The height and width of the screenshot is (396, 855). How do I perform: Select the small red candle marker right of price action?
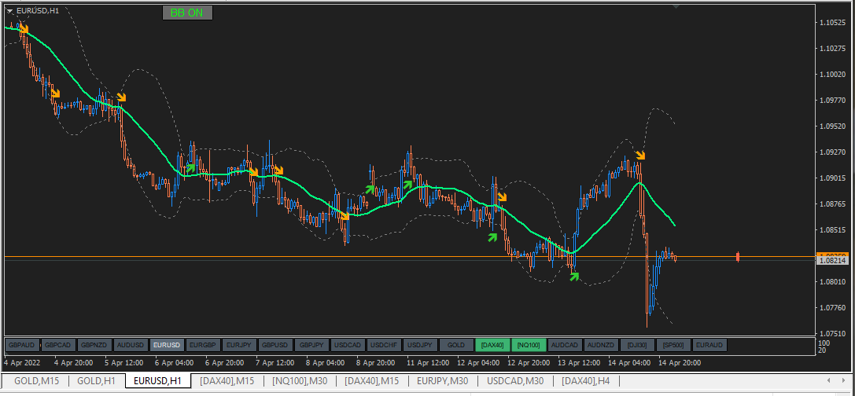738,257
